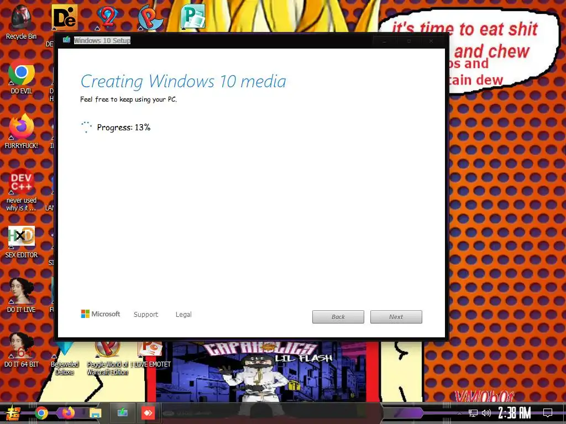The width and height of the screenshot is (566, 424).
Task: Click Feel free to keep using your PC text
Action: pos(128,99)
